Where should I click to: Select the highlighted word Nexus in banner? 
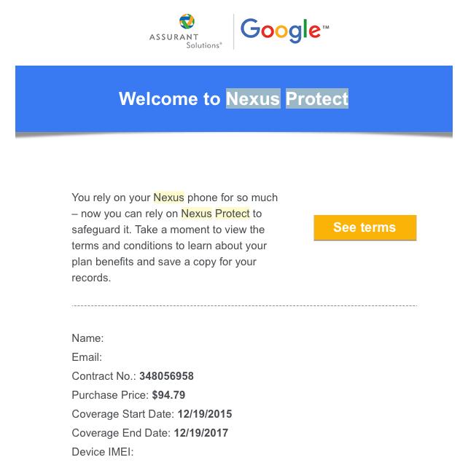[x=253, y=98]
